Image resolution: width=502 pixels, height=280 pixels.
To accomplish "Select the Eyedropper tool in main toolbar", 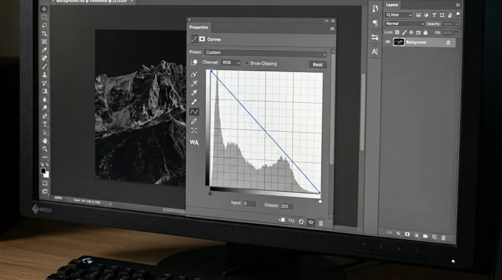I will tap(45, 50).
